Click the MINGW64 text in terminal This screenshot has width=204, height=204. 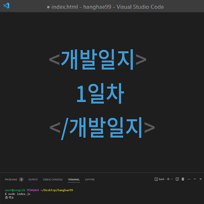coord(33,190)
